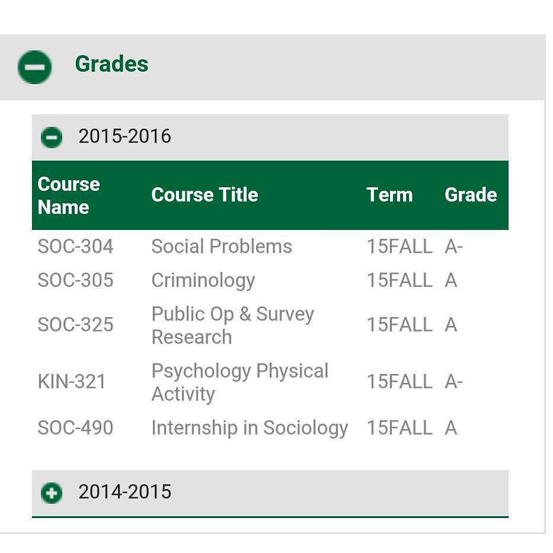Select the Course Title column header
Screen dimensions: 553x553
tap(204, 194)
